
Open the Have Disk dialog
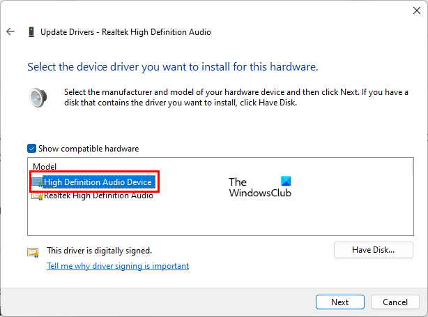374,250
